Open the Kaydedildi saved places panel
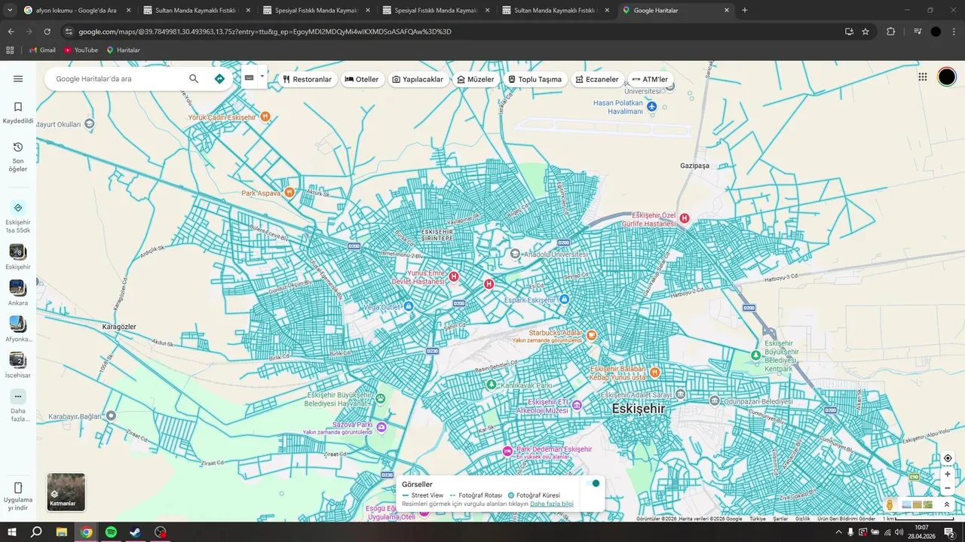This screenshot has height=542, width=965. coord(18,113)
